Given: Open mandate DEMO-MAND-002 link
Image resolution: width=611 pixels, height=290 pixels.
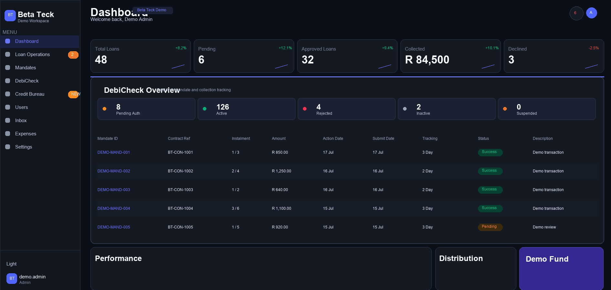Looking at the screenshot, I should pos(114,171).
